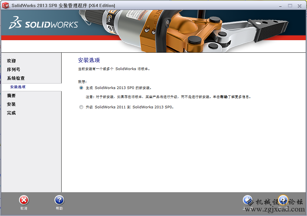Proceed with the 下一步 next arrow icon
This screenshot has height=216, width=307.
click(283, 200)
